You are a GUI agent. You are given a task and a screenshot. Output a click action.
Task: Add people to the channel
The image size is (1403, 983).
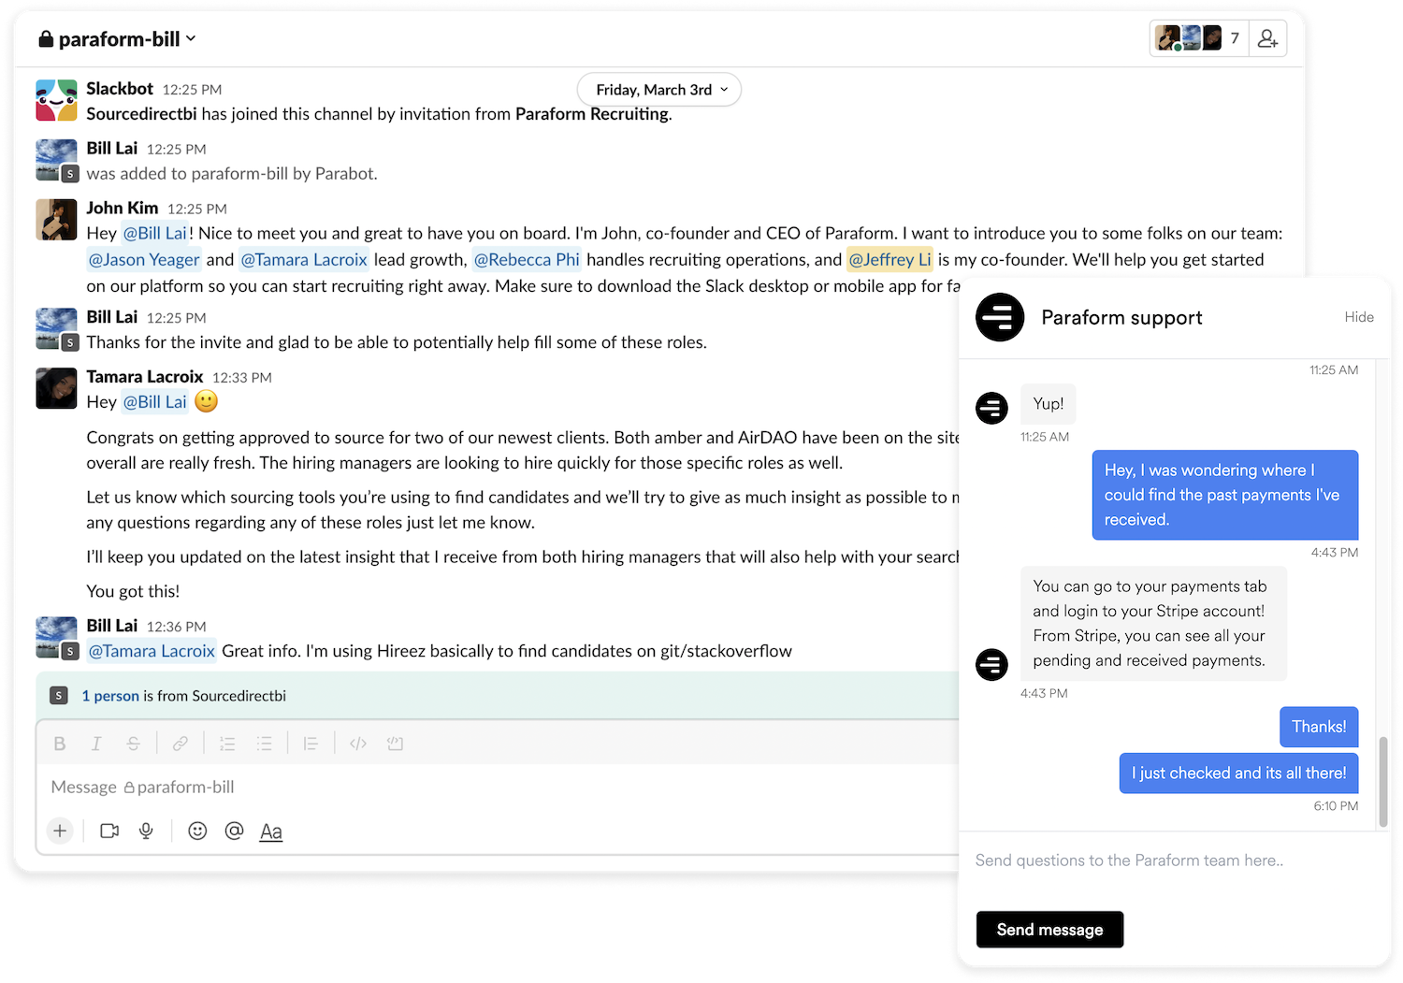tap(1267, 38)
